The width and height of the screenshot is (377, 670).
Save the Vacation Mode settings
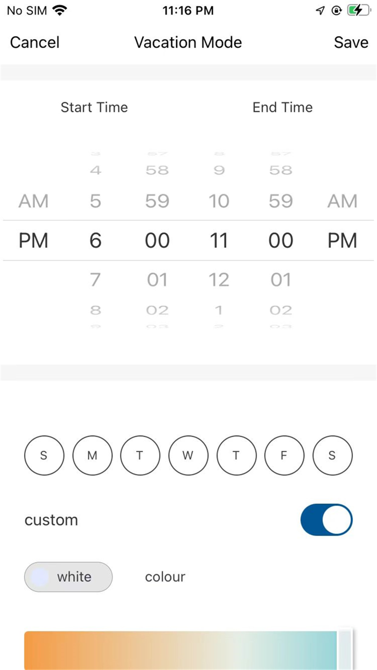click(x=351, y=42)
